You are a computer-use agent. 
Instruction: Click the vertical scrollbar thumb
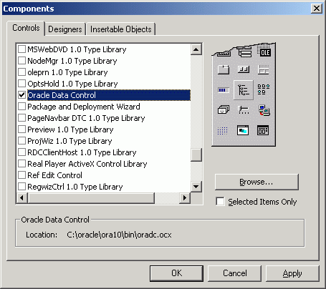(x=196, y=155)
